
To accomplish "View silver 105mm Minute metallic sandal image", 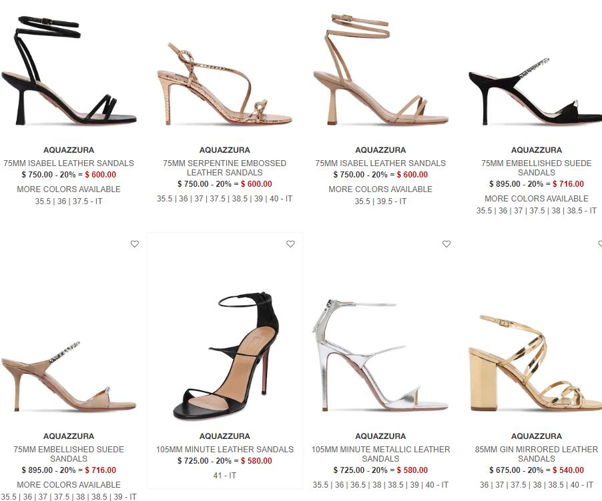I will click(x=380, y=355).
